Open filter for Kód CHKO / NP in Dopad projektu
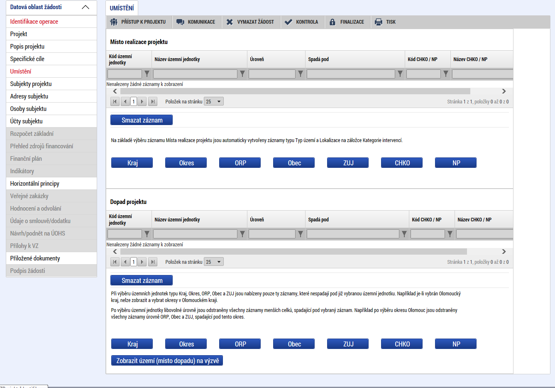 [x=450, y=234]
